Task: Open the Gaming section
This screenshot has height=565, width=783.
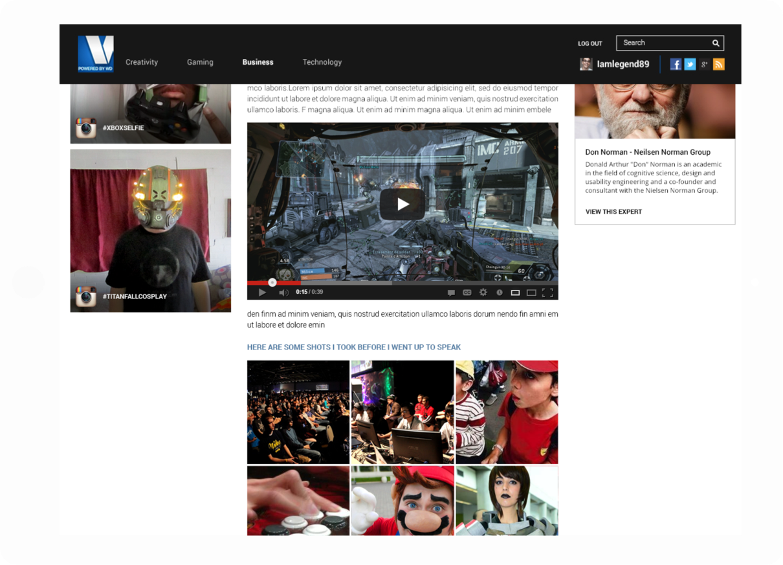Action: point(200,62)
